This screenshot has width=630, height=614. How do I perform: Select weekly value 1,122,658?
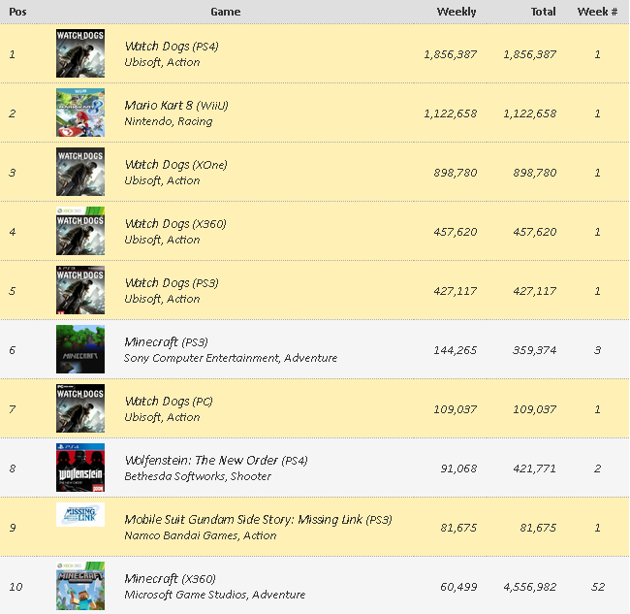(451, 113)
